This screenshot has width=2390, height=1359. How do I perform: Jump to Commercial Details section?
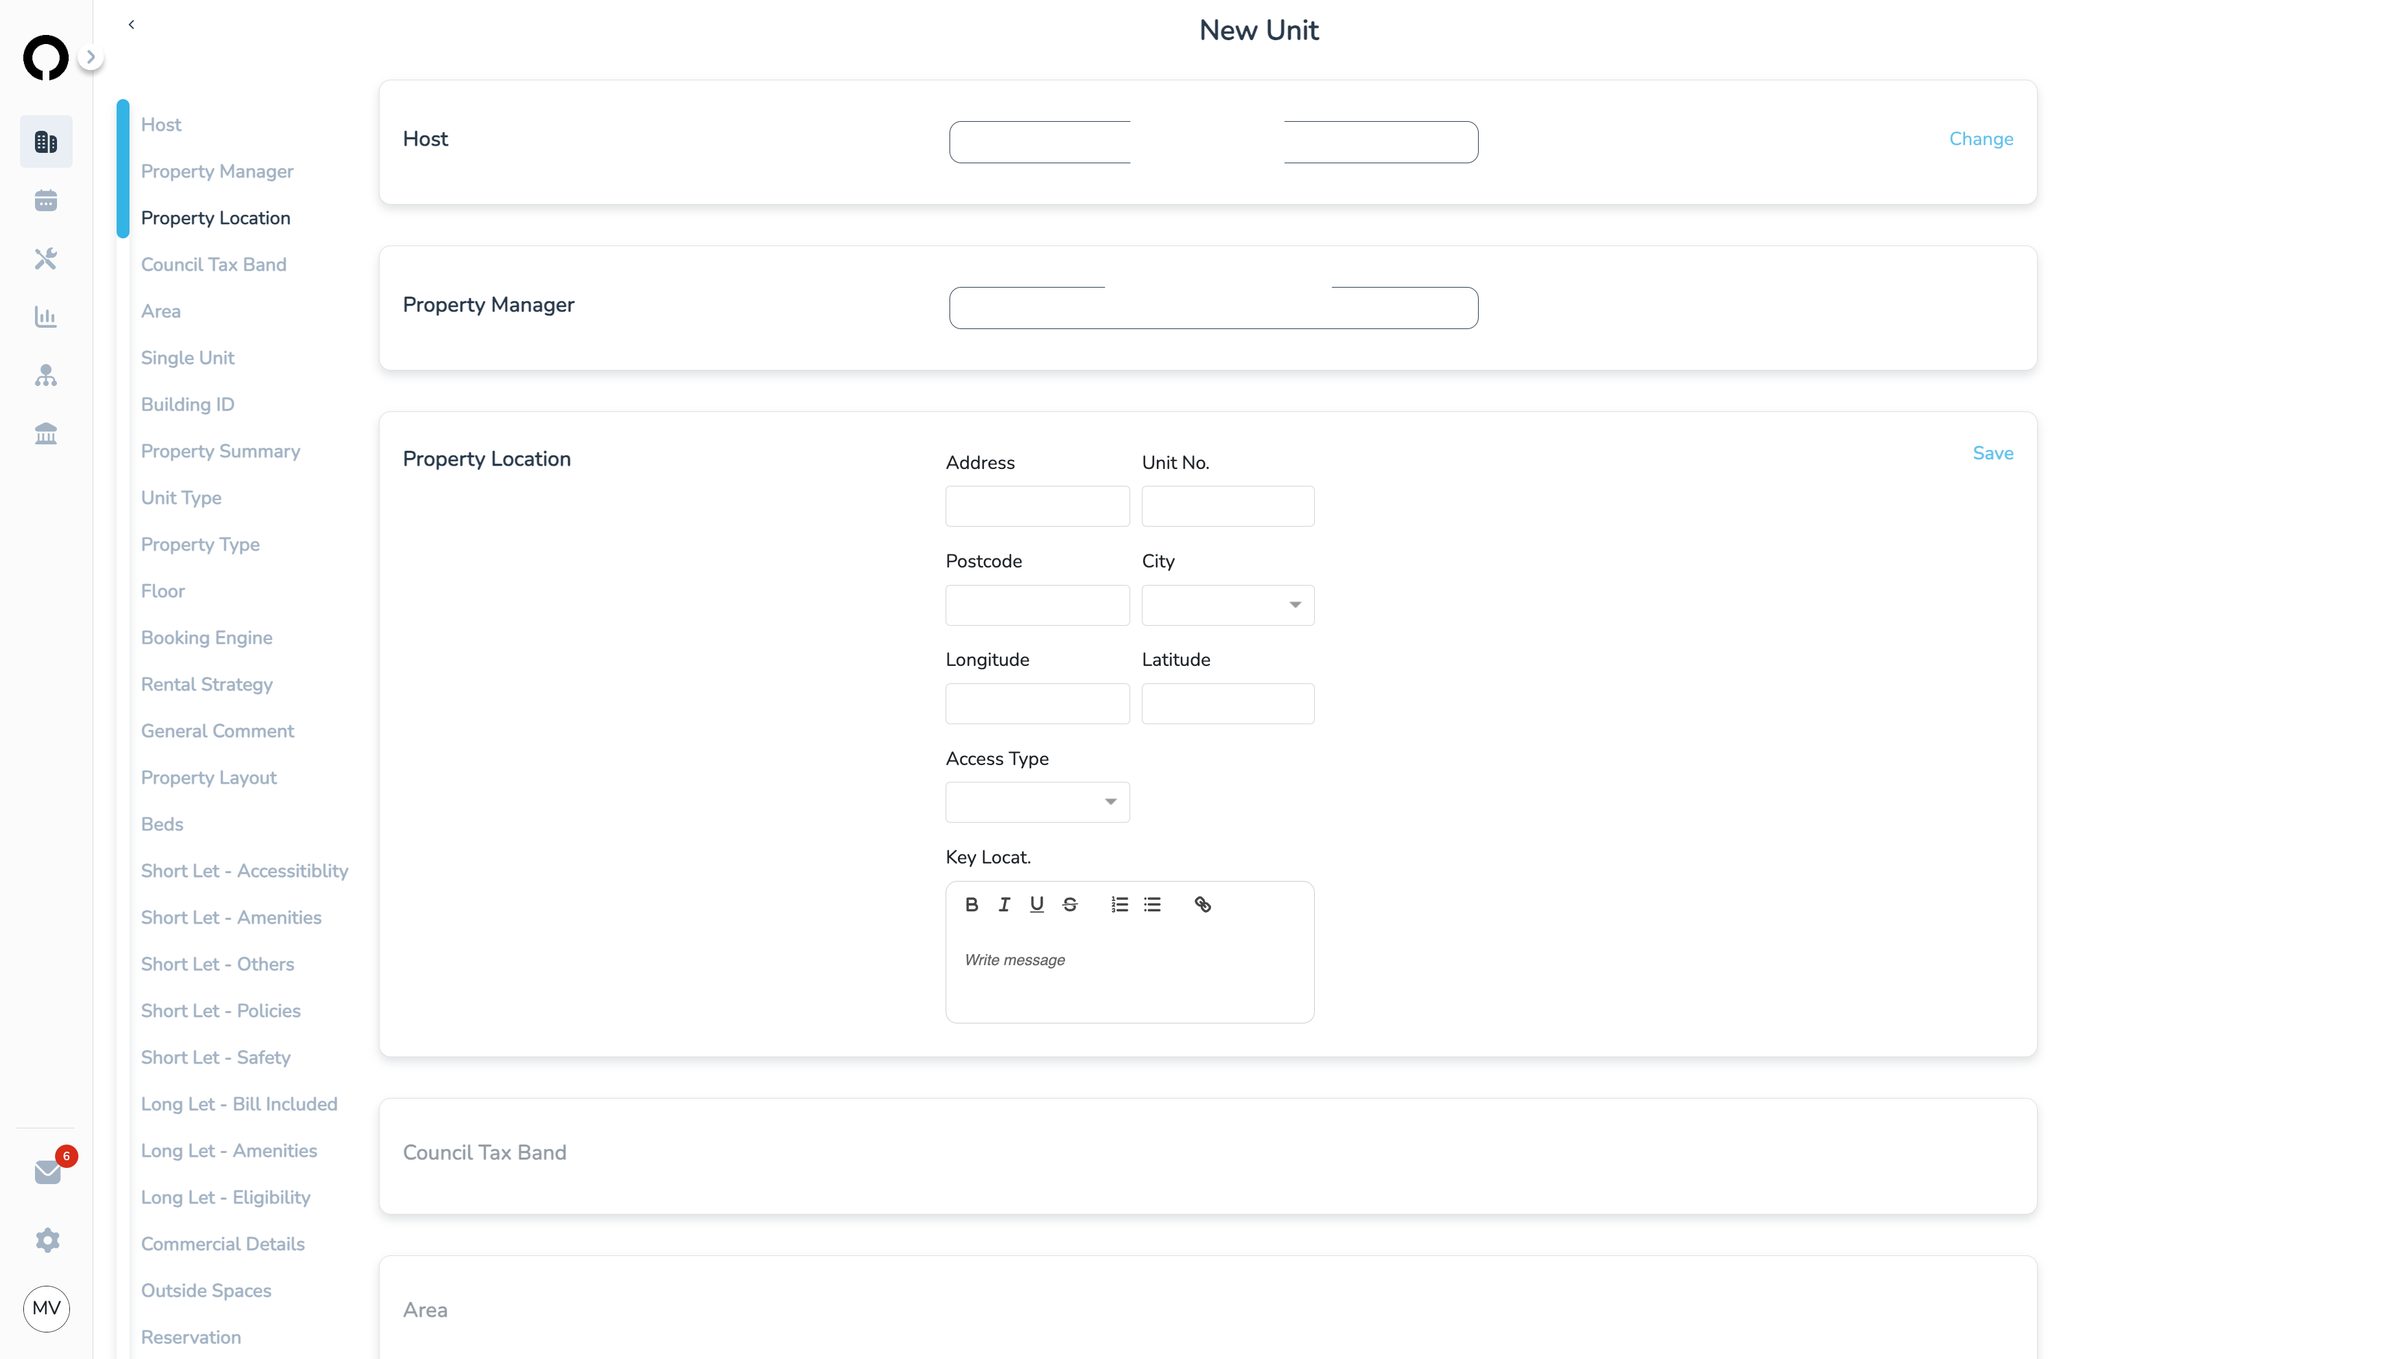[222, 1244]
